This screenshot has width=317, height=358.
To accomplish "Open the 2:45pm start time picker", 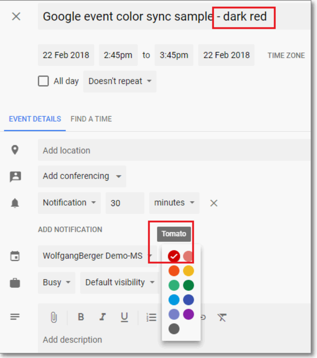I will coord(118,55).
